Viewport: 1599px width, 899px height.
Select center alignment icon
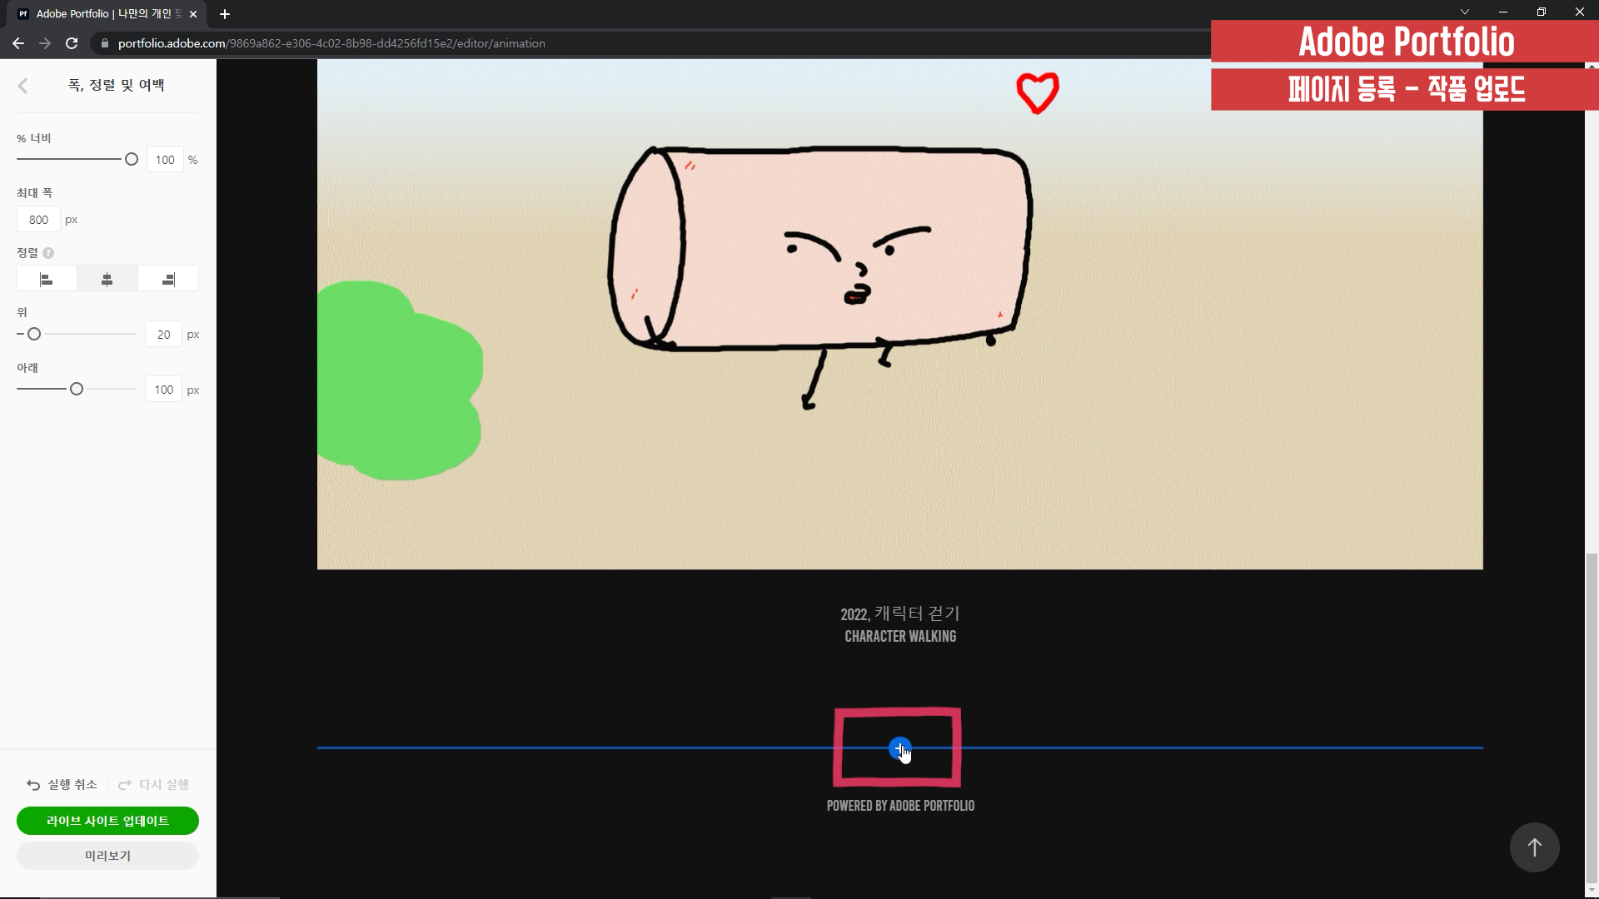pos(107,280)
